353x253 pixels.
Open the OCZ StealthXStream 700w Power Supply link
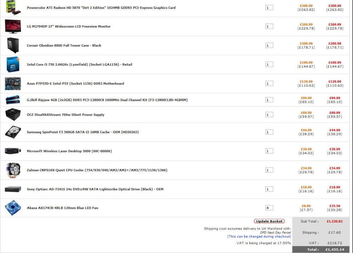[x=66, y=115]
